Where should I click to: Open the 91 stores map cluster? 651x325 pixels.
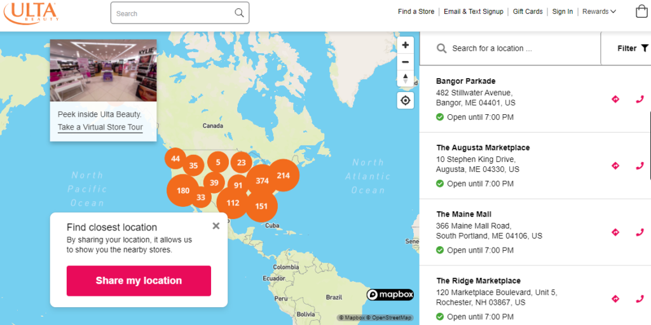238,185
